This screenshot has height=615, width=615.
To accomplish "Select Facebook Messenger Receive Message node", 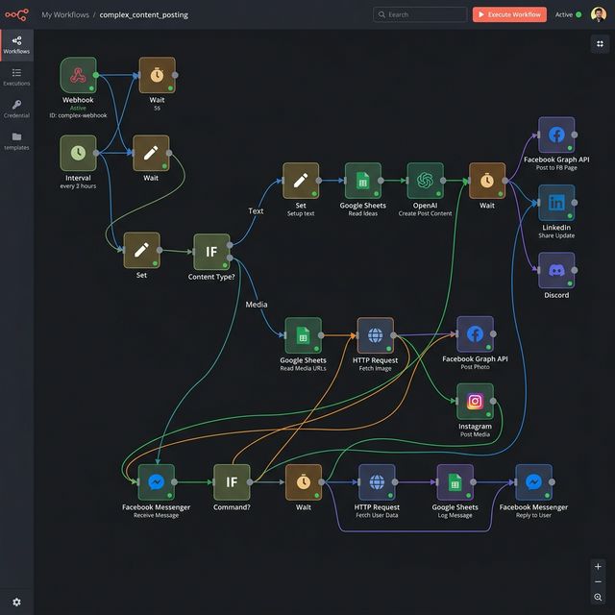I will 156,482.
